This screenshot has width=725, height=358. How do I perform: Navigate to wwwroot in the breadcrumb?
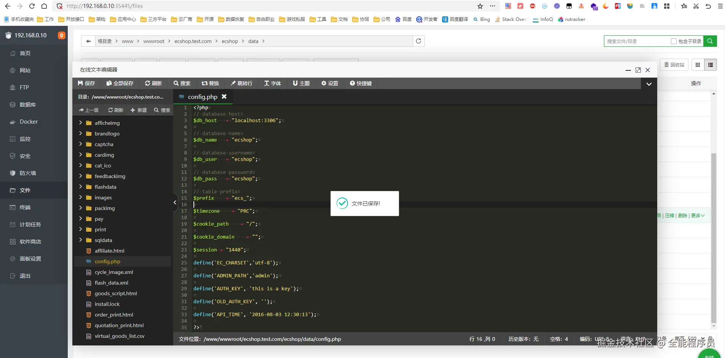[154, 41]
